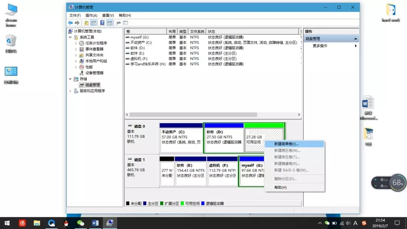Image resolution: width=407 pixels, height=229 pixels.
Task: Click 帮助(H) at the bottom of the context menu
Action: tap(280, 188)
